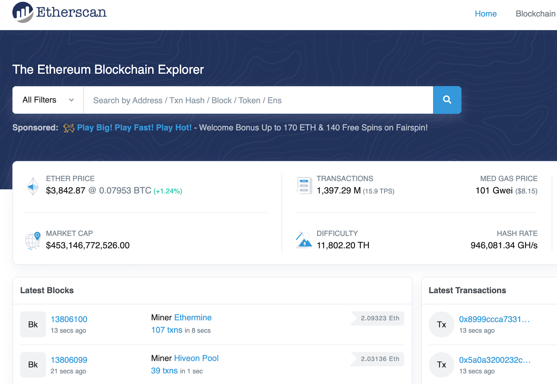Click the MARKET CAP label

click(x=69, y=233)
